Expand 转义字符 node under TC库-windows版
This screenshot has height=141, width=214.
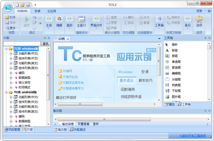tap(11, 83)
